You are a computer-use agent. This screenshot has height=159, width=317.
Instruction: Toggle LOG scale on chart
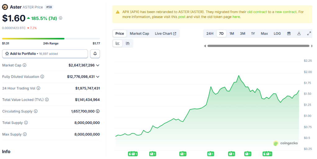pos(277,34)
